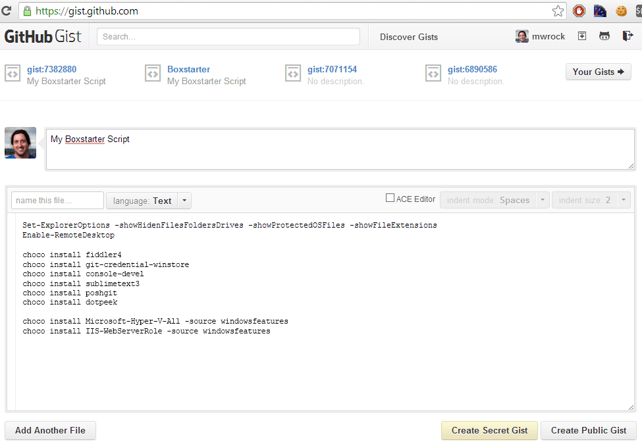The image size is (642, 444).
Task: Open the Boxstarter gist link
Action: pyautogui.click(x=188, y=70)
